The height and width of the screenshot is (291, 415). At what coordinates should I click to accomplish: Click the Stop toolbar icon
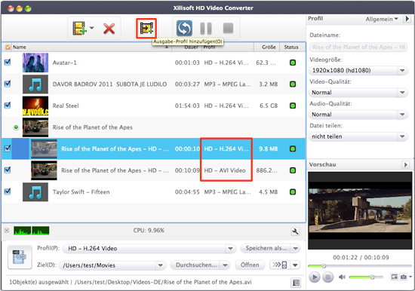click(228, 28)
